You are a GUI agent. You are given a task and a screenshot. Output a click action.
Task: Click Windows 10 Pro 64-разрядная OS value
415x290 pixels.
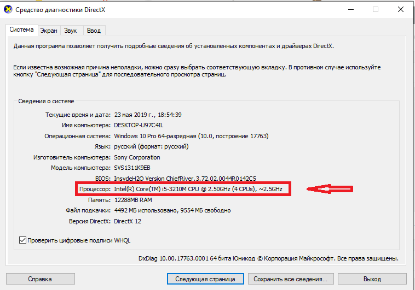coord(192,136)
